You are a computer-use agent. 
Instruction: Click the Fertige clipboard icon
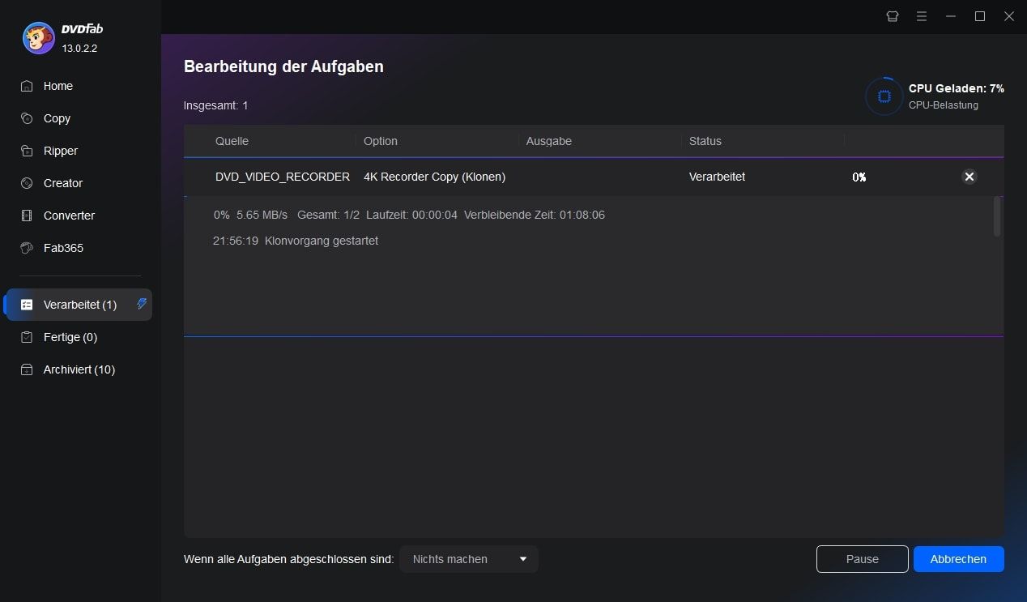(x=27, y=337)
